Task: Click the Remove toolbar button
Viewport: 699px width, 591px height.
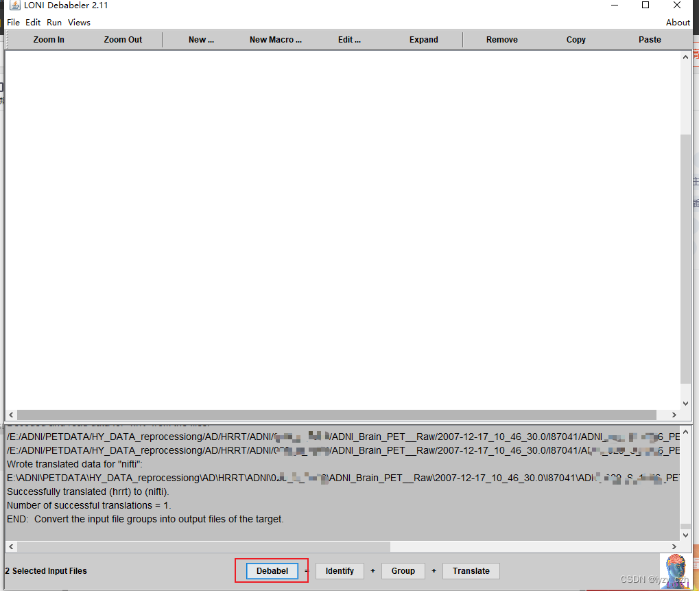Action: tap(502, 40)
